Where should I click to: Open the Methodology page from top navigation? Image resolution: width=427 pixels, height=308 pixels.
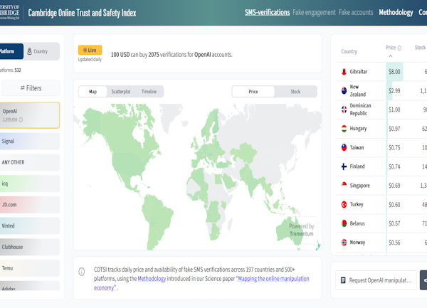(396, 13)
